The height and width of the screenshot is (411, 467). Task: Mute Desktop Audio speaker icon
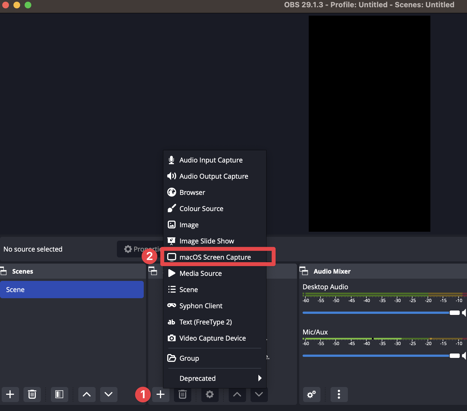[x=464, y=313]
